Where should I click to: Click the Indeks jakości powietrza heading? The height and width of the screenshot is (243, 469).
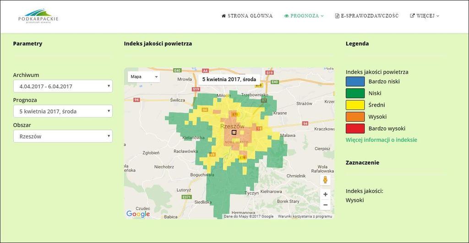pyautogui.click(x=158, y=43)
